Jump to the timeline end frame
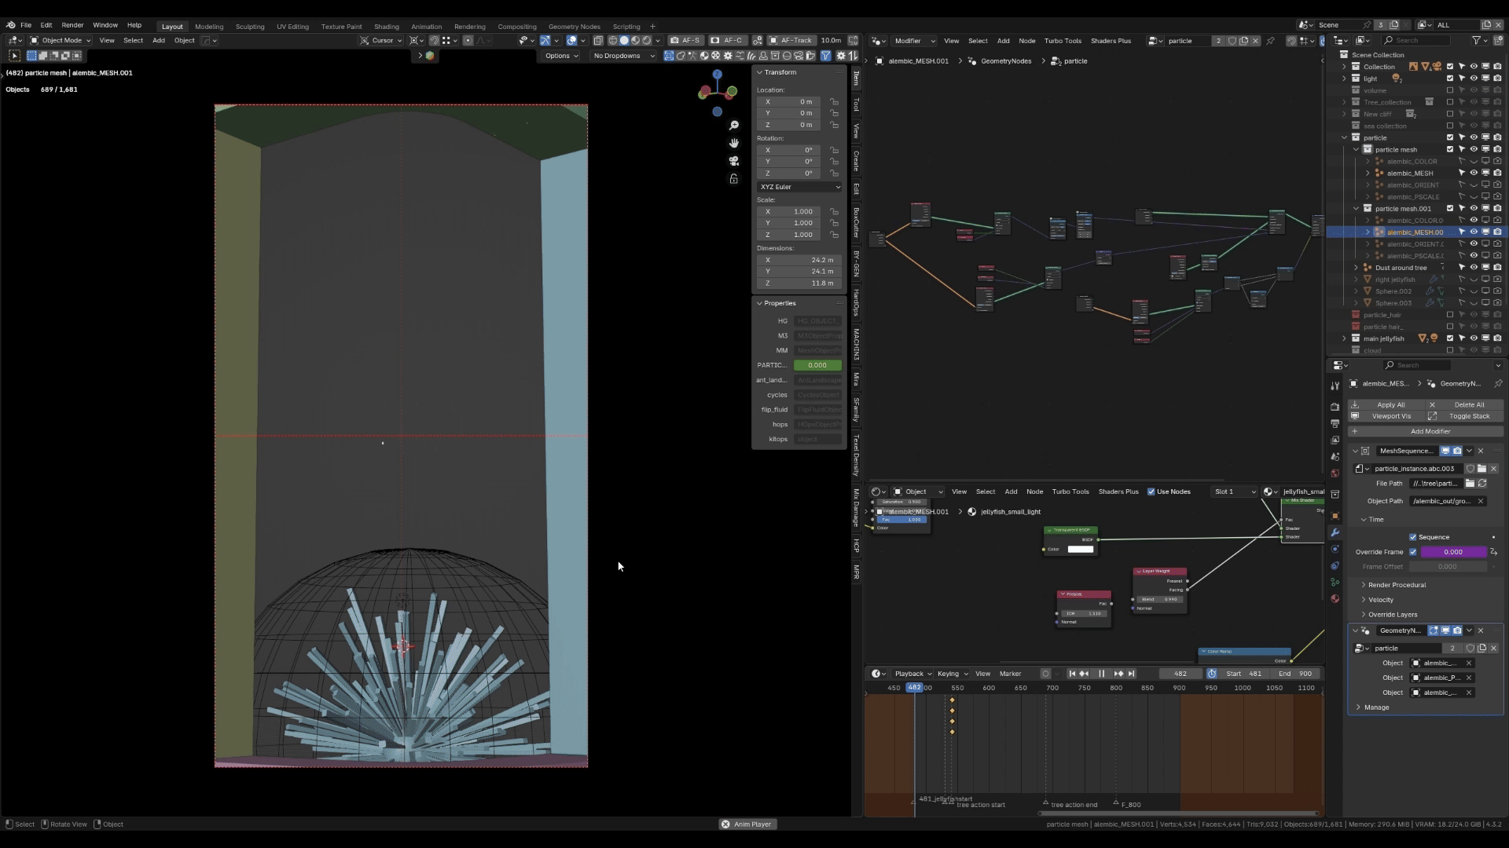Viewport: 1509px width, 848px height. tap(1131, 674)
